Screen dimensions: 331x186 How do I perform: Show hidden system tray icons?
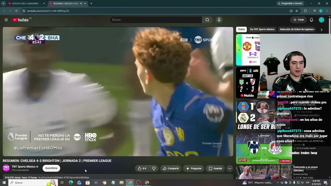(278, 183)
